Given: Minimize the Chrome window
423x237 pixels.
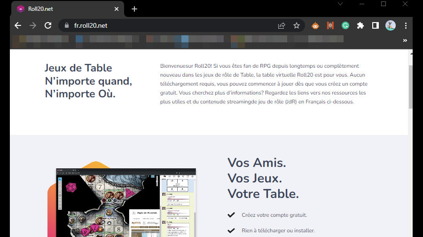Looking at the screenshot, I should point(362,4).
